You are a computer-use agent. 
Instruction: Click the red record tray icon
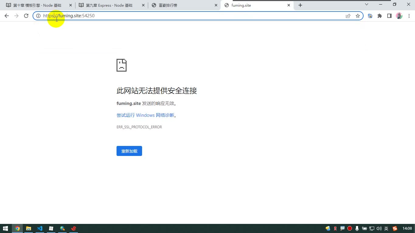coord(350,228)
